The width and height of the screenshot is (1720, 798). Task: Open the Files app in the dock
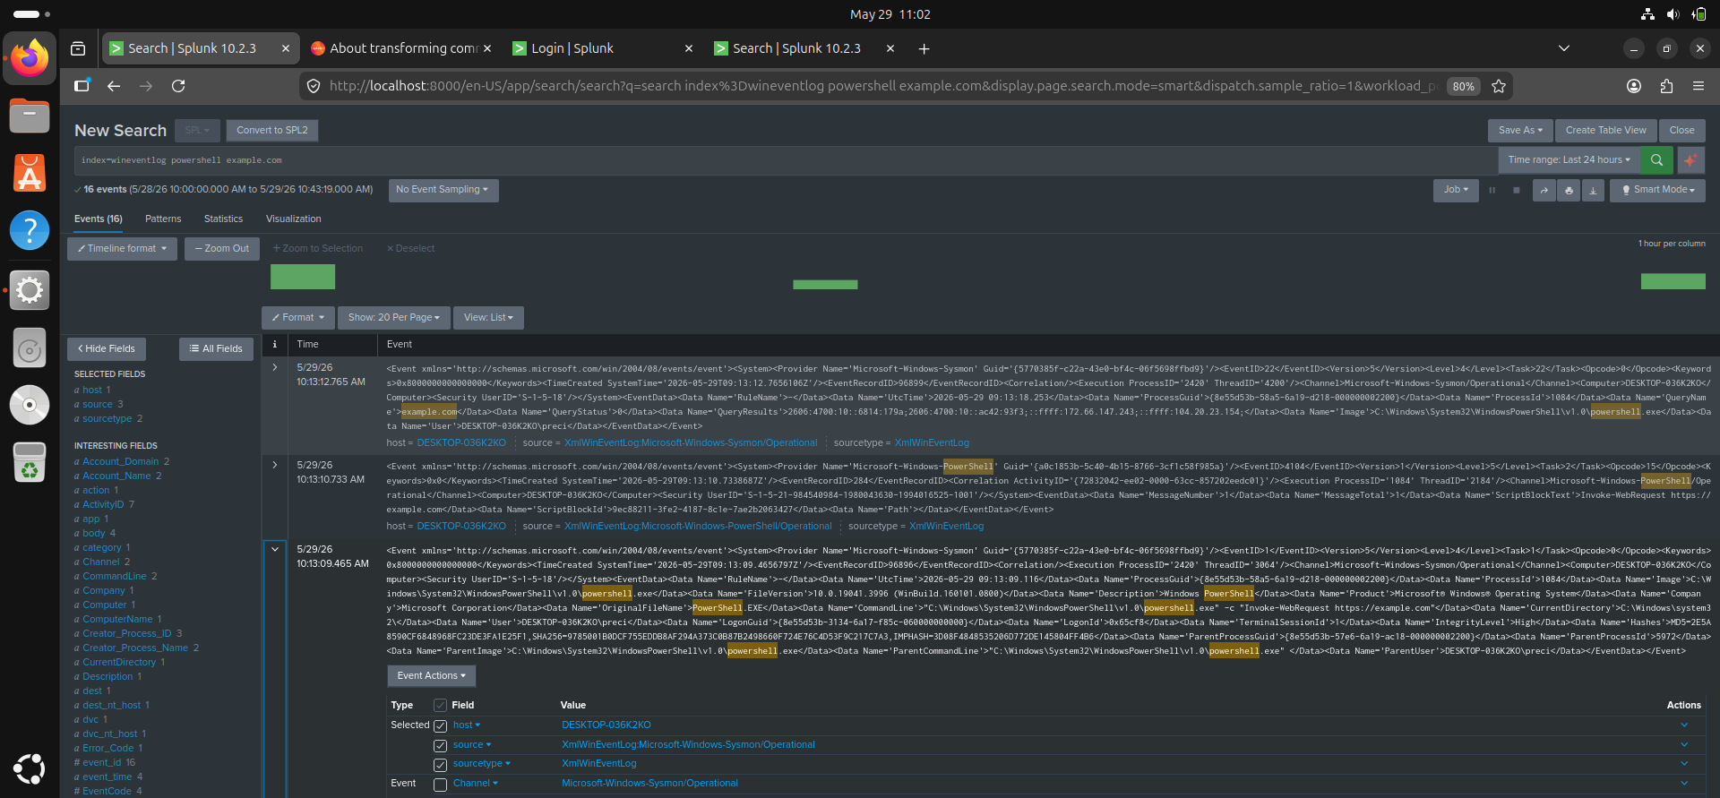30,116
